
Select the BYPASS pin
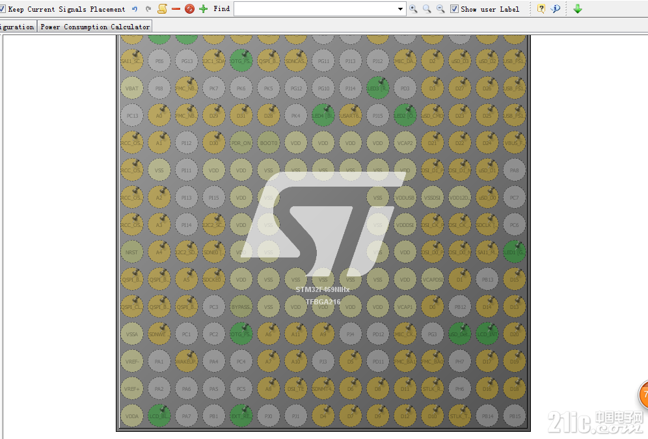pos(241,307)
